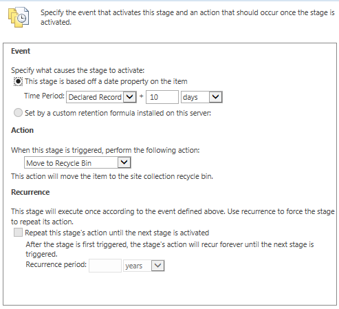Click the time period number field showing 10

click(x=162, y=97)
